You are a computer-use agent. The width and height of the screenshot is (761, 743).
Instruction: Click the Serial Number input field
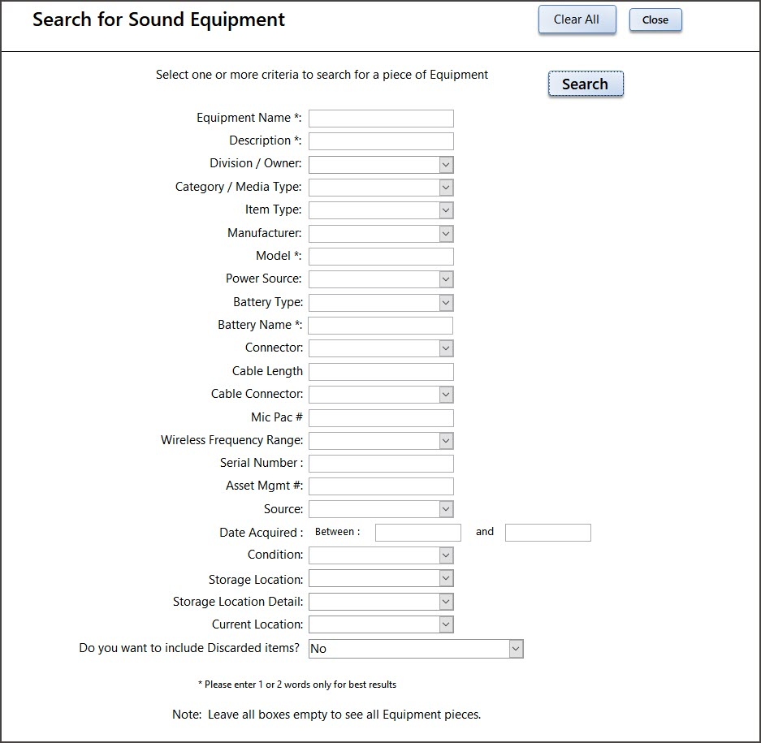[x=381, y=464]
